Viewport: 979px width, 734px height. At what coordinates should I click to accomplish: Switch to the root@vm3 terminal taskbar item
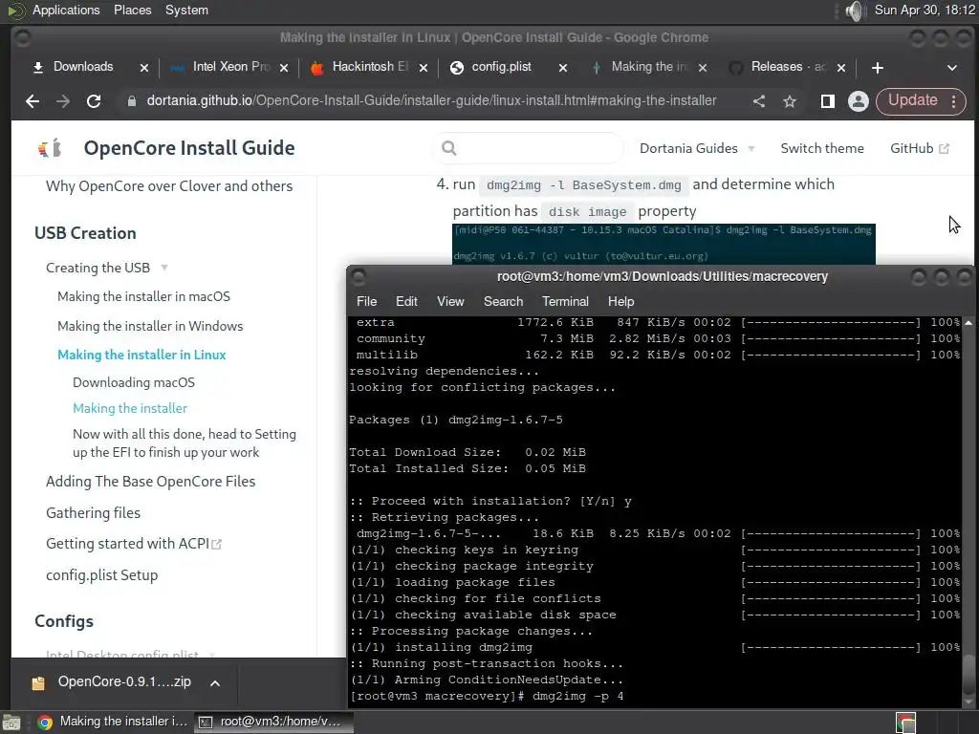tap(273, 722)
